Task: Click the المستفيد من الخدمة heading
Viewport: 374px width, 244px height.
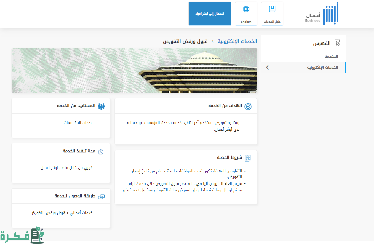Action: [76, 106]
